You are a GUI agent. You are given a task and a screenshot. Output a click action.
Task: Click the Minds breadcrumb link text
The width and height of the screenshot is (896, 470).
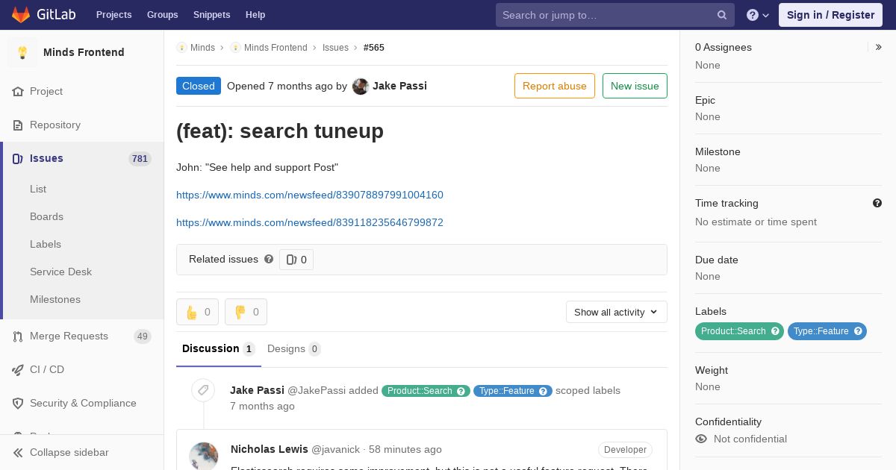202,47
